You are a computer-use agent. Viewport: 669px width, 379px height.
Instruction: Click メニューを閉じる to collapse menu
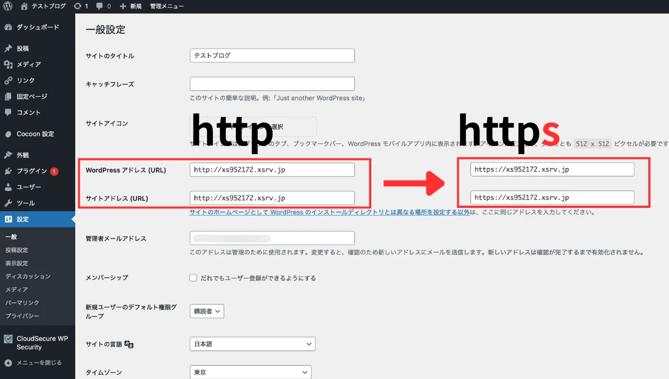(39, 363)
